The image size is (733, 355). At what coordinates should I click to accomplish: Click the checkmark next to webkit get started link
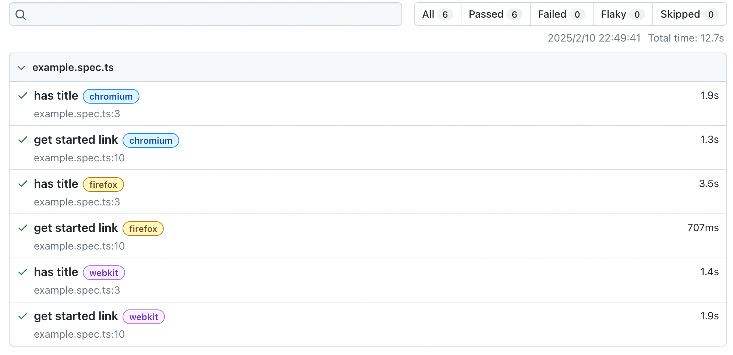(x=23, y=316)
